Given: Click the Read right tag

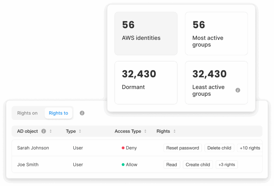Looking at the screenshot, I should pos(172,165).
